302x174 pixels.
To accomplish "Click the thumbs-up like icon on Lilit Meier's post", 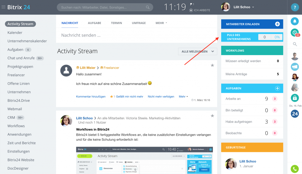I will point(111,96).
